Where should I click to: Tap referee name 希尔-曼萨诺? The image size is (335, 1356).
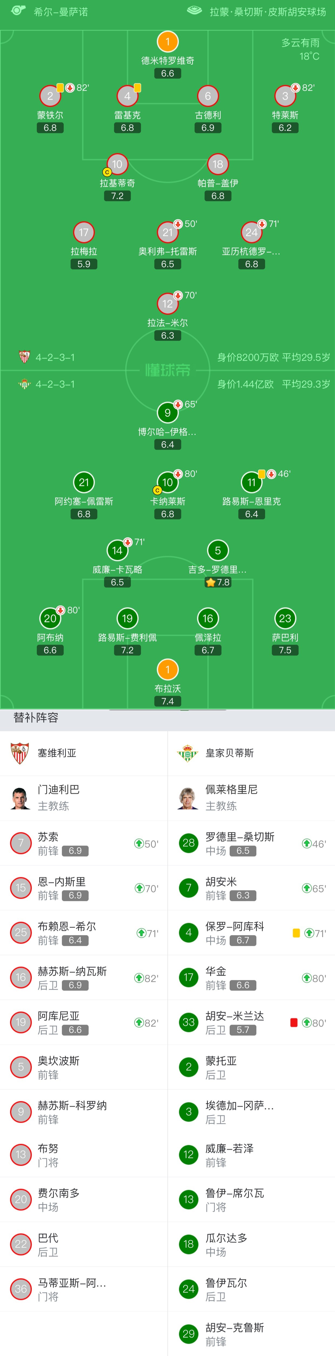tap(61, 12)
